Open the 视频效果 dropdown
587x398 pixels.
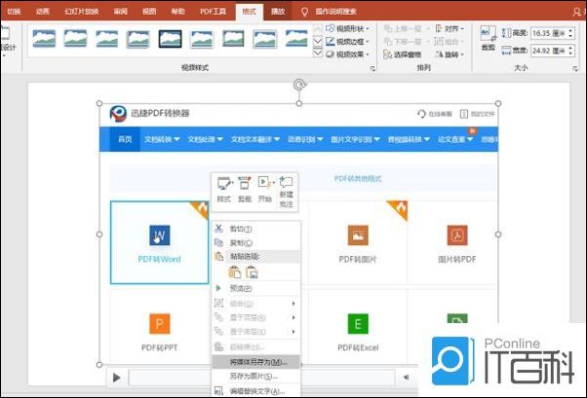click(347, 54)
